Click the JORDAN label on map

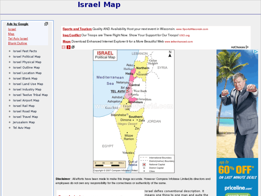[x=154, y=122]
